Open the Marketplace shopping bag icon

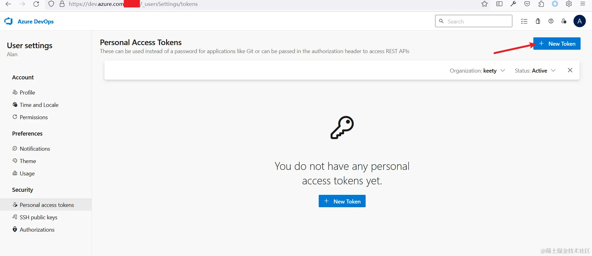point(538,21)
